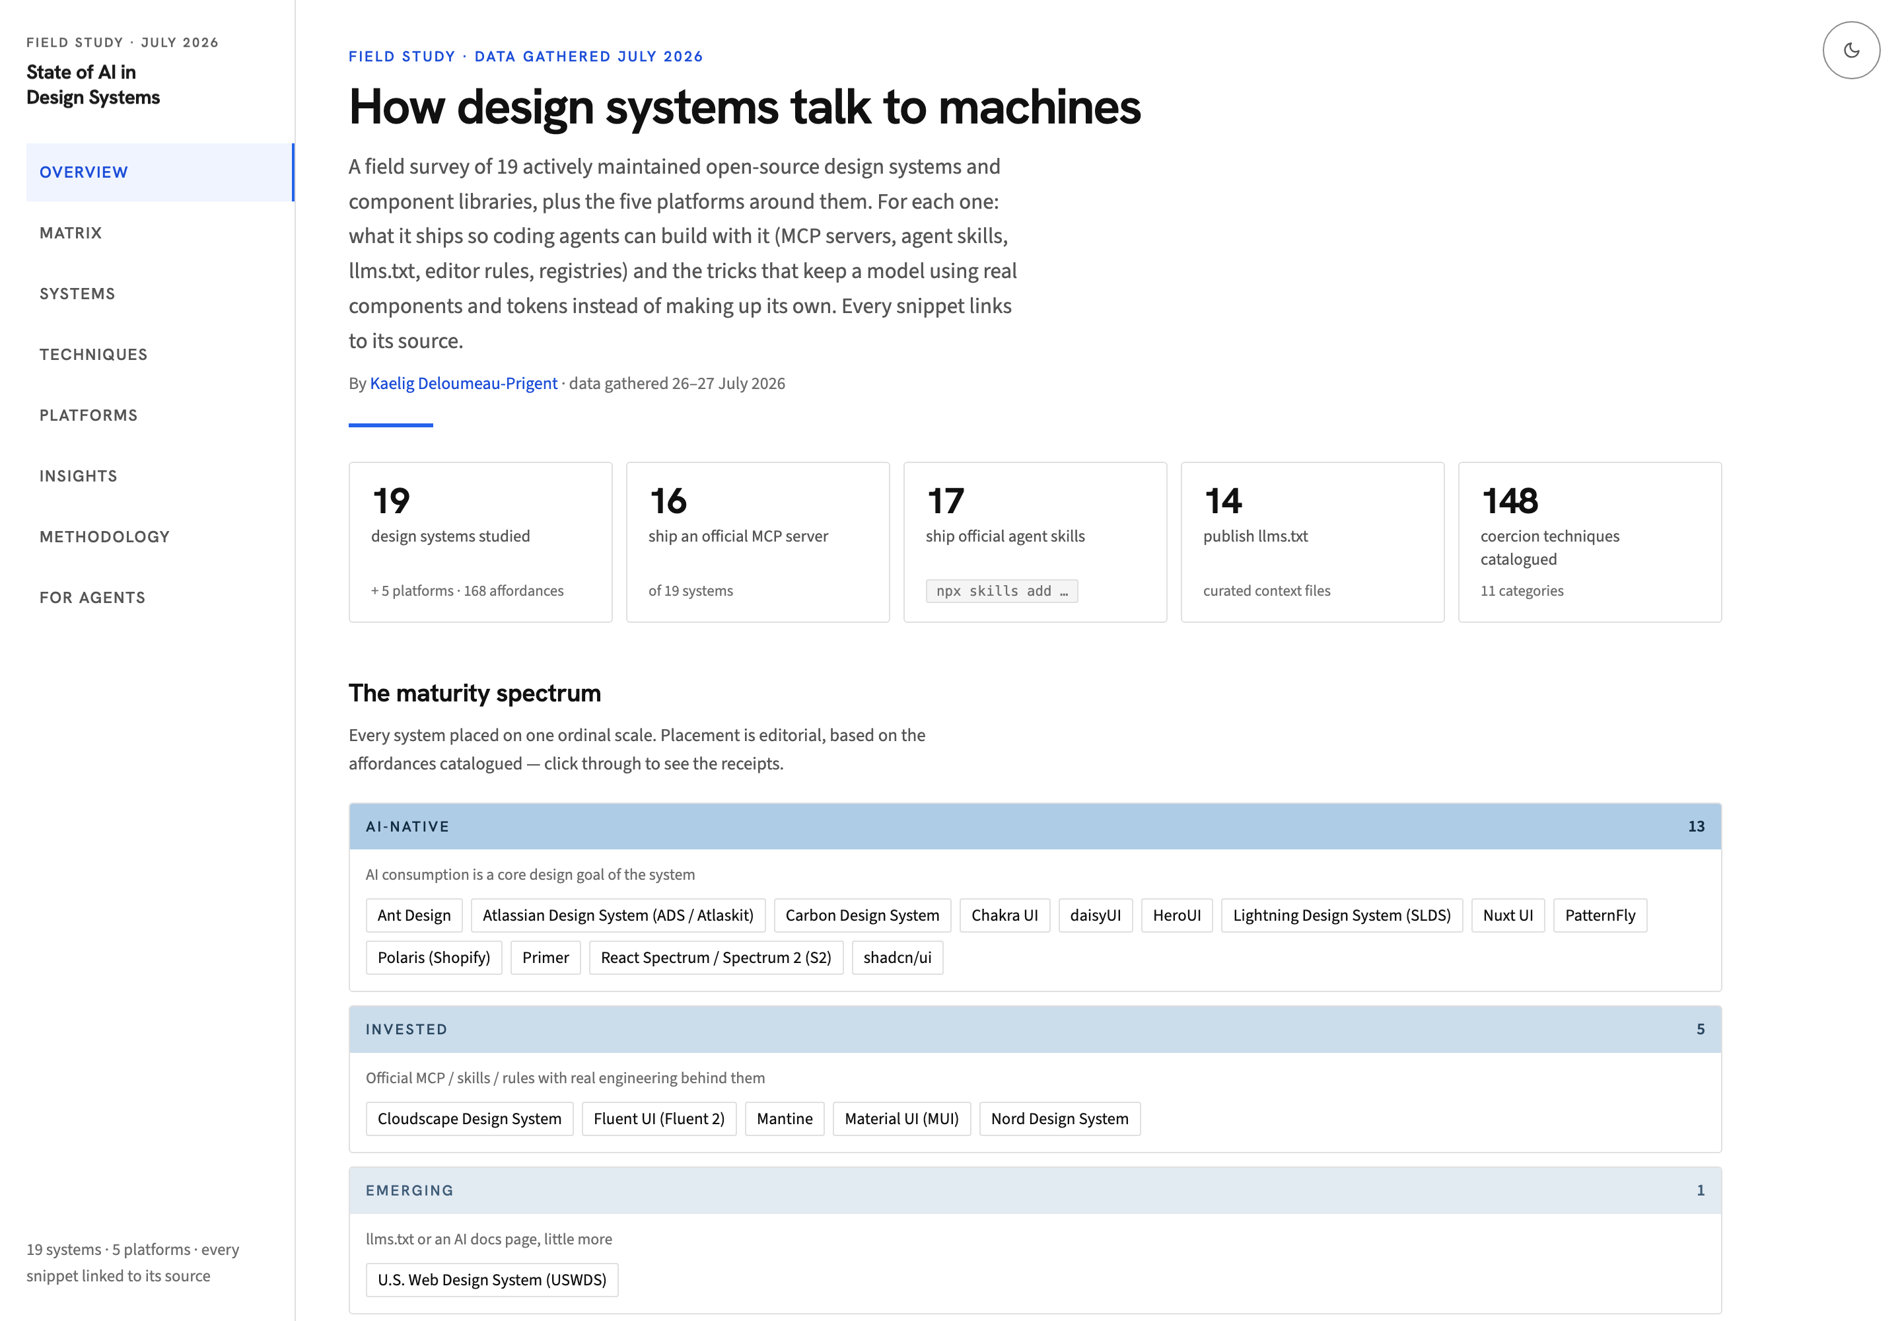Click the INVESTED tier header
1902x1321 pixels.
tap(1035, 1029)
